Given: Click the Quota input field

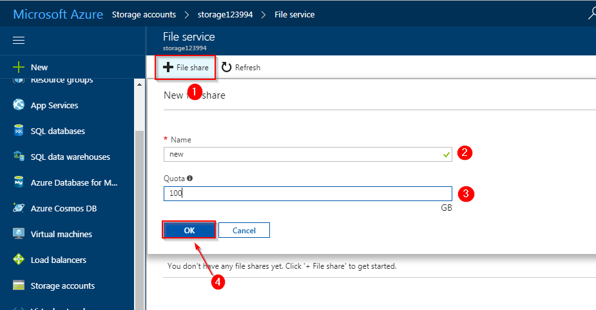Looking at the screenshot, I should pos(308,193).
